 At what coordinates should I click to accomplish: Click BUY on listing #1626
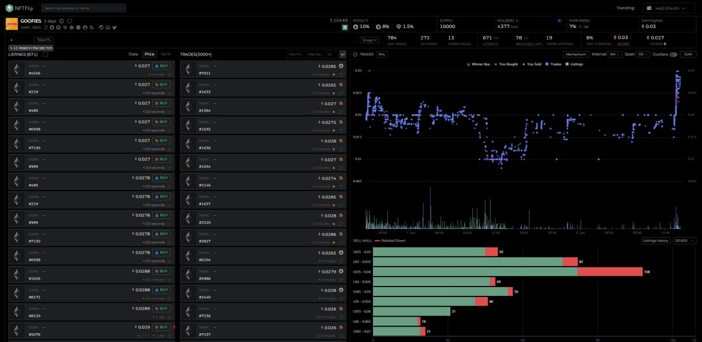click(x=161, y=271)
